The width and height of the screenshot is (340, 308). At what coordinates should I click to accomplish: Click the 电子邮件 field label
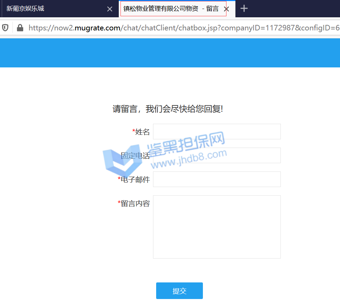coord(135,180)
